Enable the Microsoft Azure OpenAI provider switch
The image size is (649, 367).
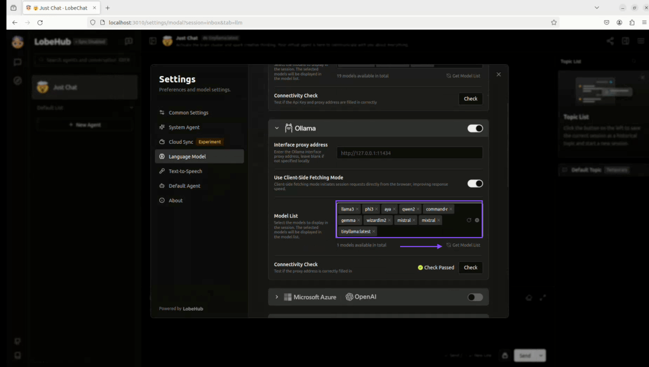click(475, 297)
